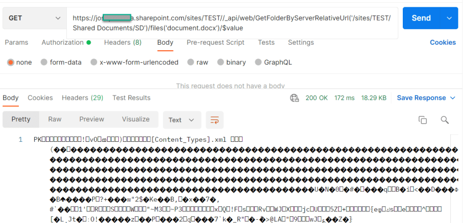Open the Text format dropdown
463x223 pixels.
coord(181,120)
